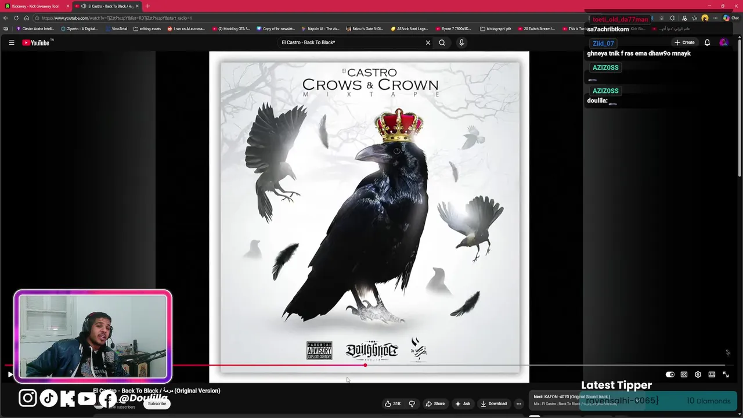Click the page vertical scrollbar
The image size is (743, 418).
click(740, 107)
